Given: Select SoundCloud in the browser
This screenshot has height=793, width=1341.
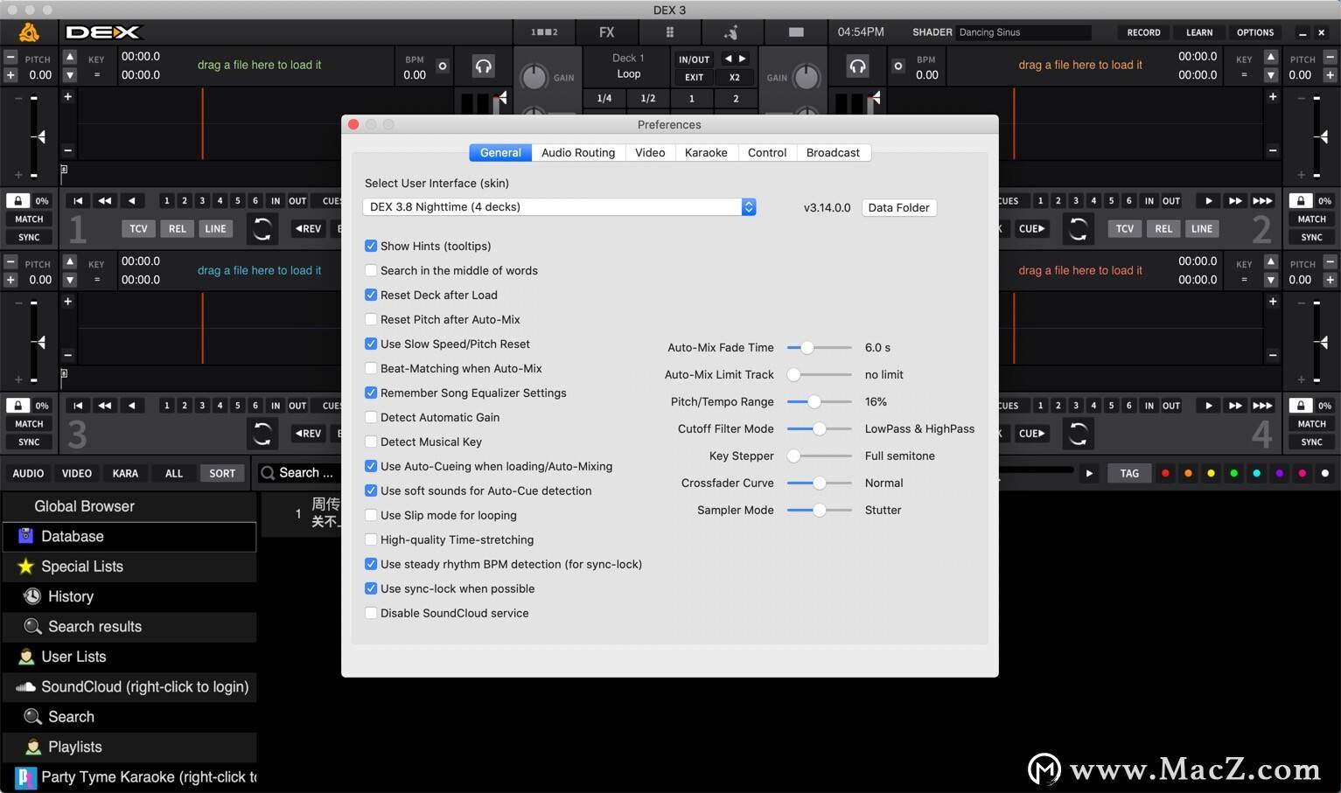Looking at the screenshot, I should pyautogui.click(x=129, y=687).
